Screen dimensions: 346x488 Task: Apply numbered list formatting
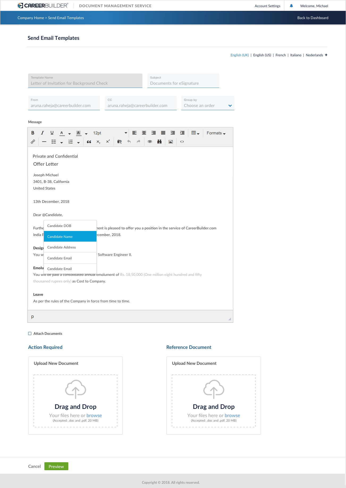(x=70, y=142)
